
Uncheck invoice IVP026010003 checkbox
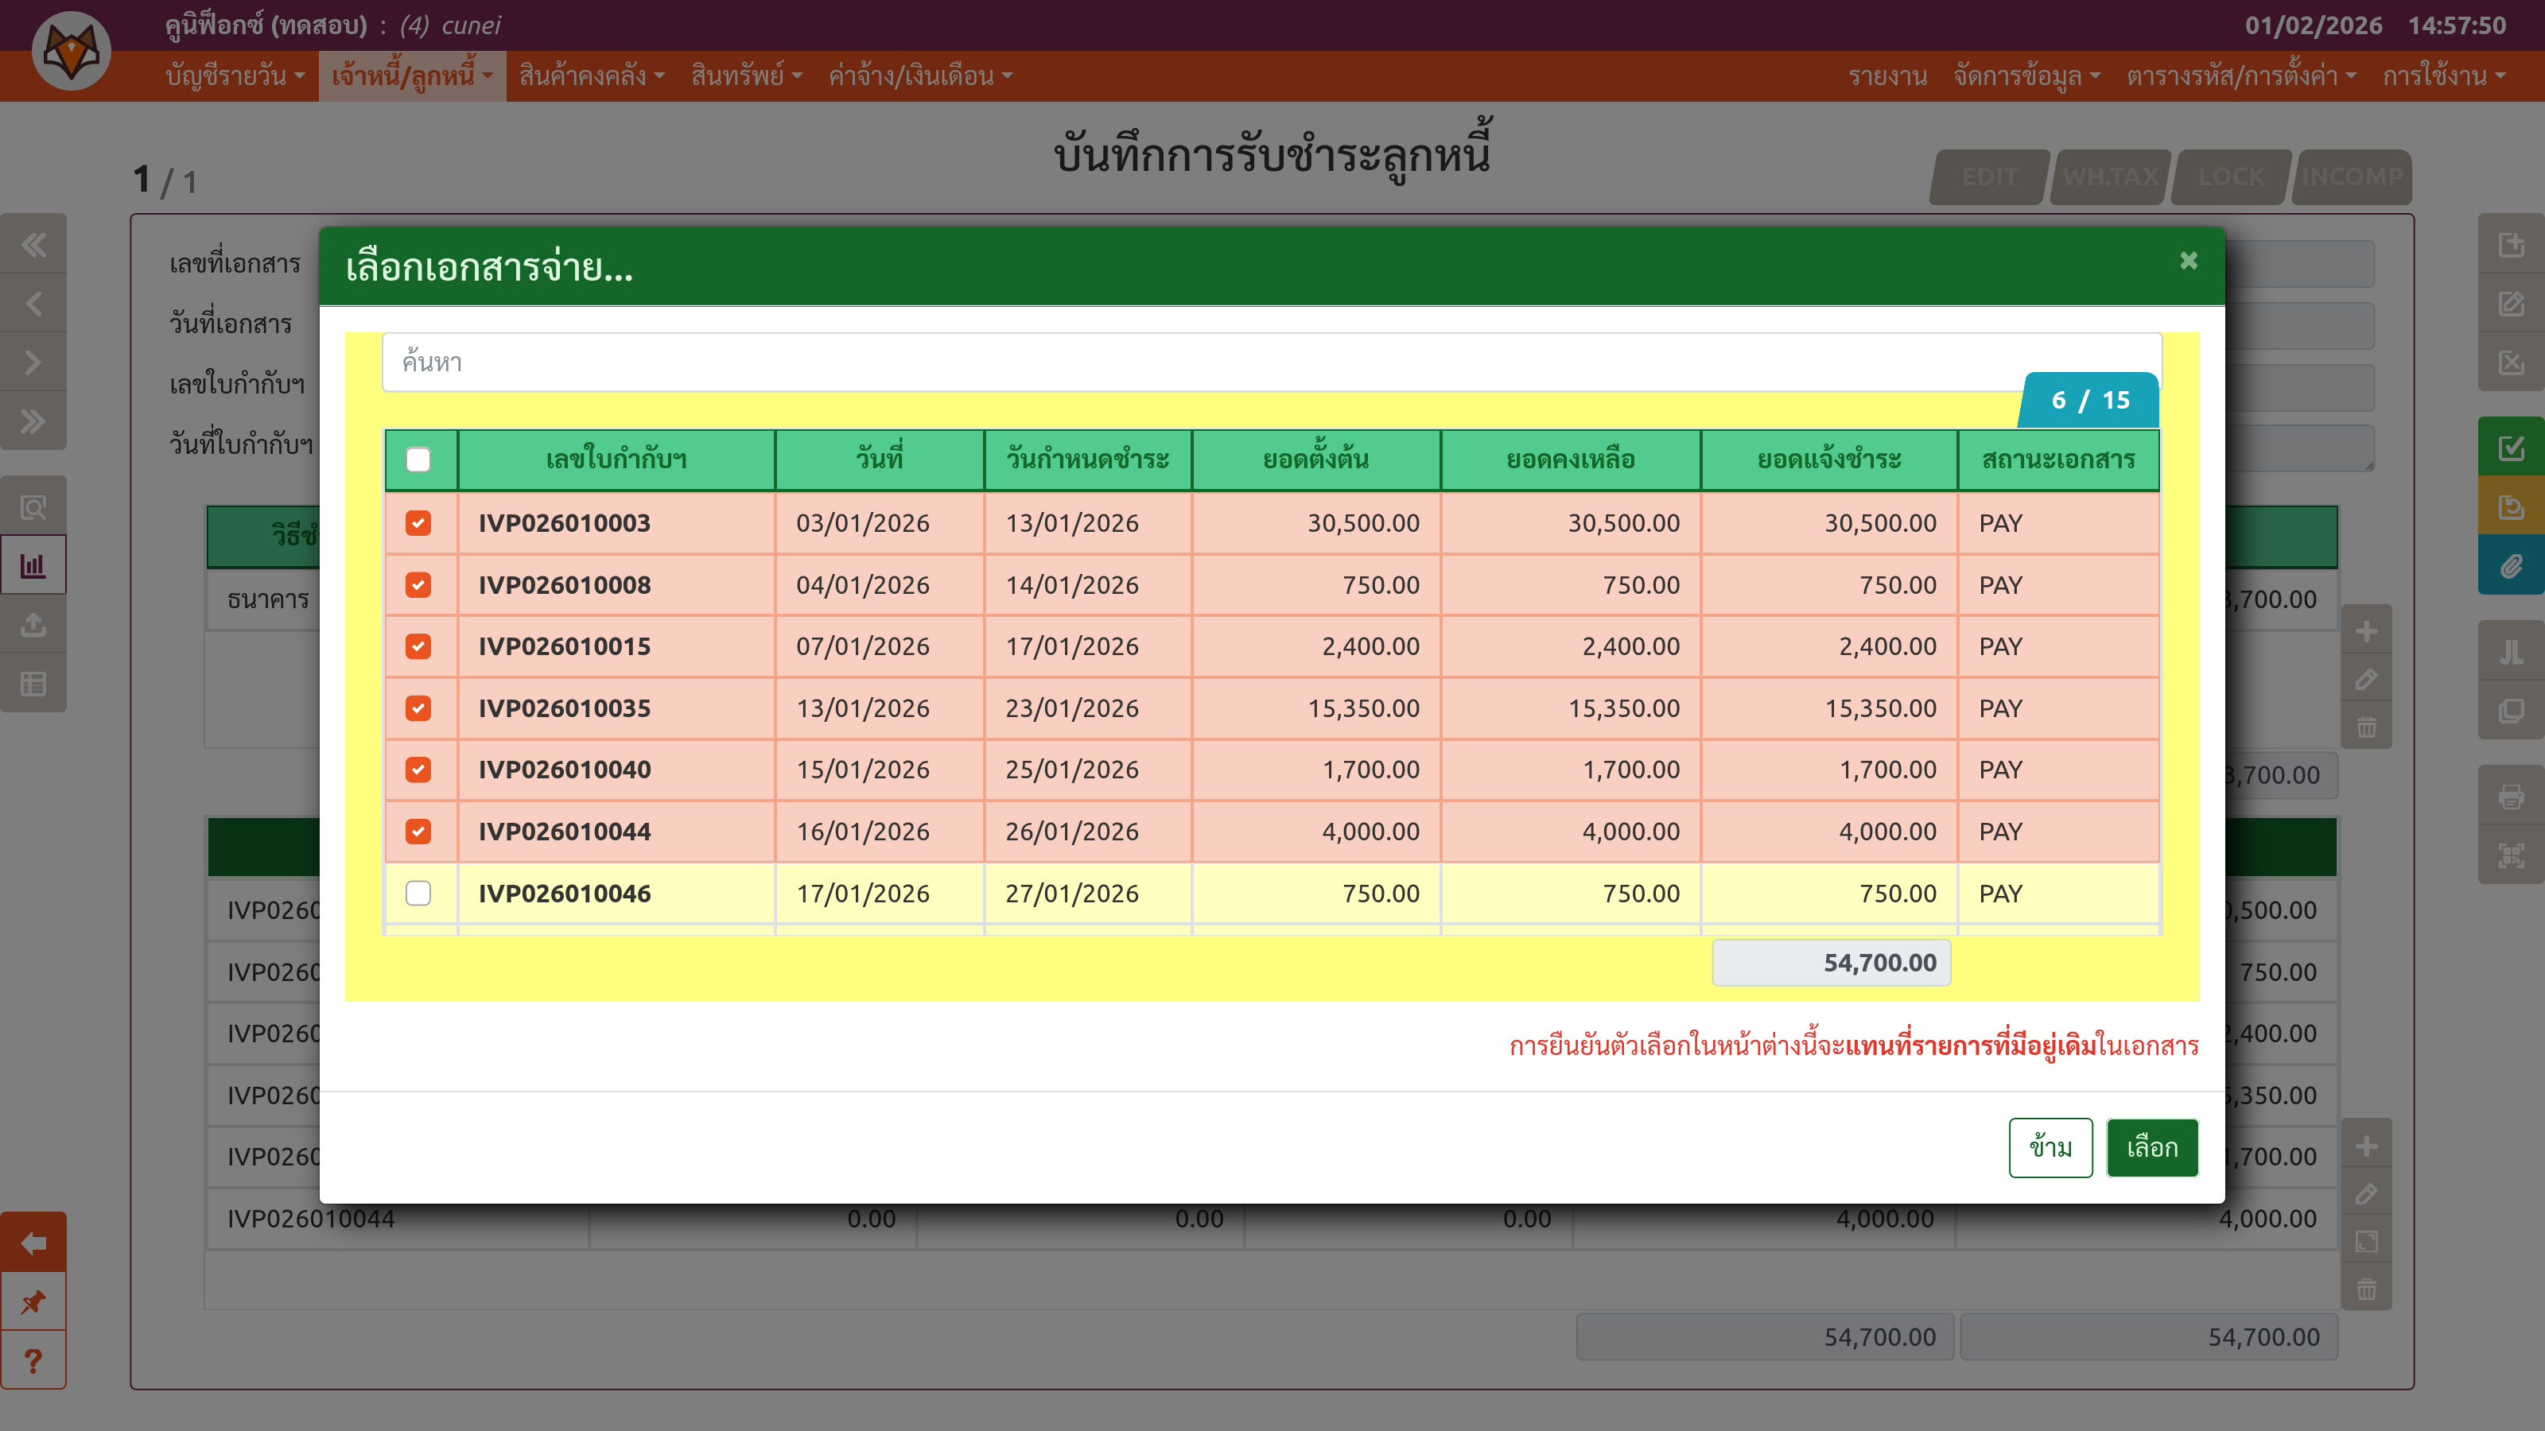[418, 523]
